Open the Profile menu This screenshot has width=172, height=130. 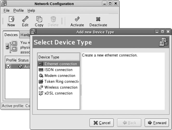(x=18, y=11)
